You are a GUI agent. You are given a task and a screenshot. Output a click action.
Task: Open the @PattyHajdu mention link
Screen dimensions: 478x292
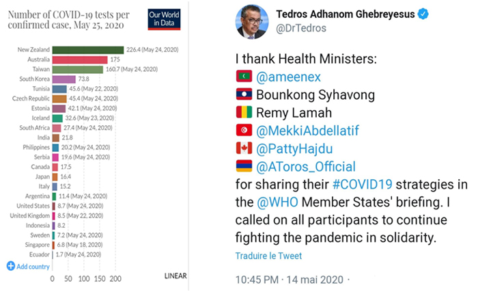click(x=294, y=149)
